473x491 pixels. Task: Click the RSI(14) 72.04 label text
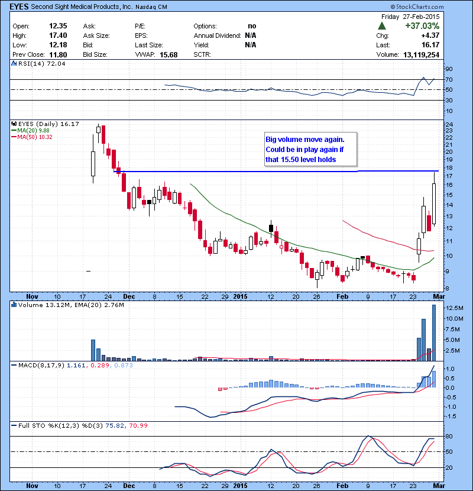pos(41,63)
